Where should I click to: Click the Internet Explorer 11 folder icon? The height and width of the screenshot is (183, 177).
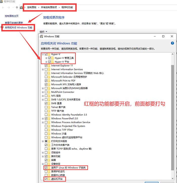coord(49,65)
